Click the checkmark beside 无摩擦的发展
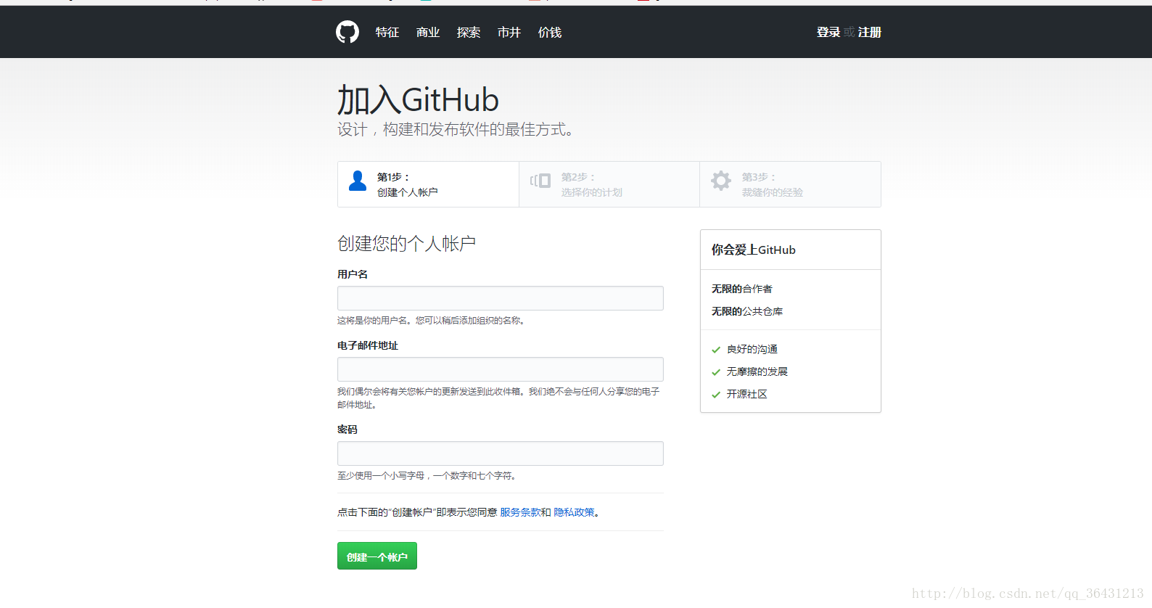The width and height of the screenshot is (1152, 608). (716, 372)
